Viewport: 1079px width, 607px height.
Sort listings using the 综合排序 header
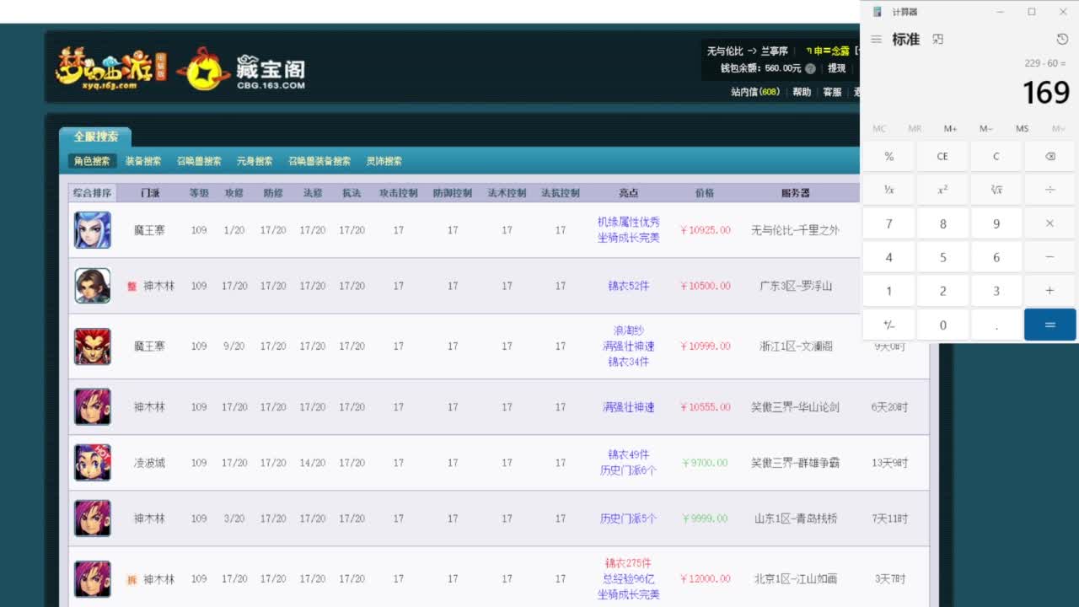coord(94,192)
